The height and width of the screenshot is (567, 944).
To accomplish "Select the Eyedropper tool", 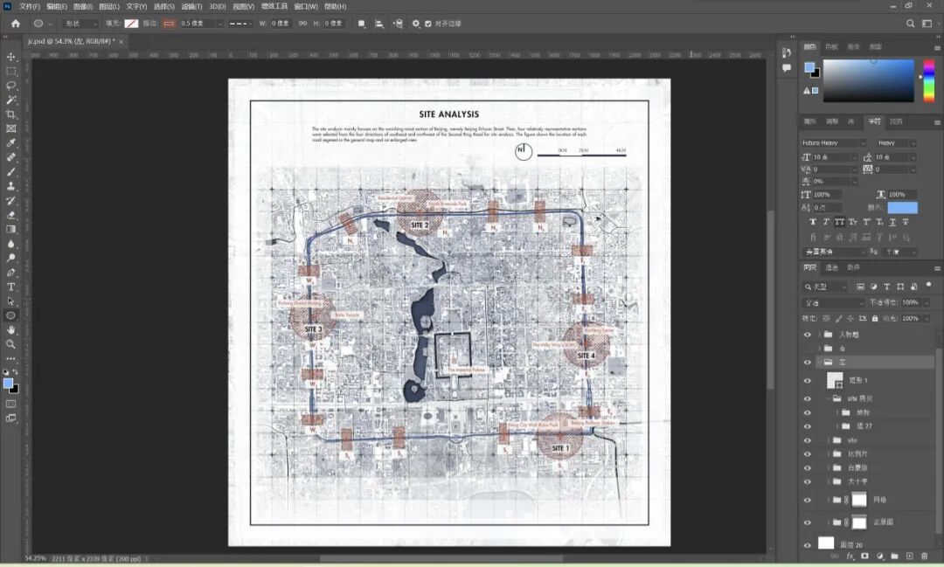I will coord(10,143).
